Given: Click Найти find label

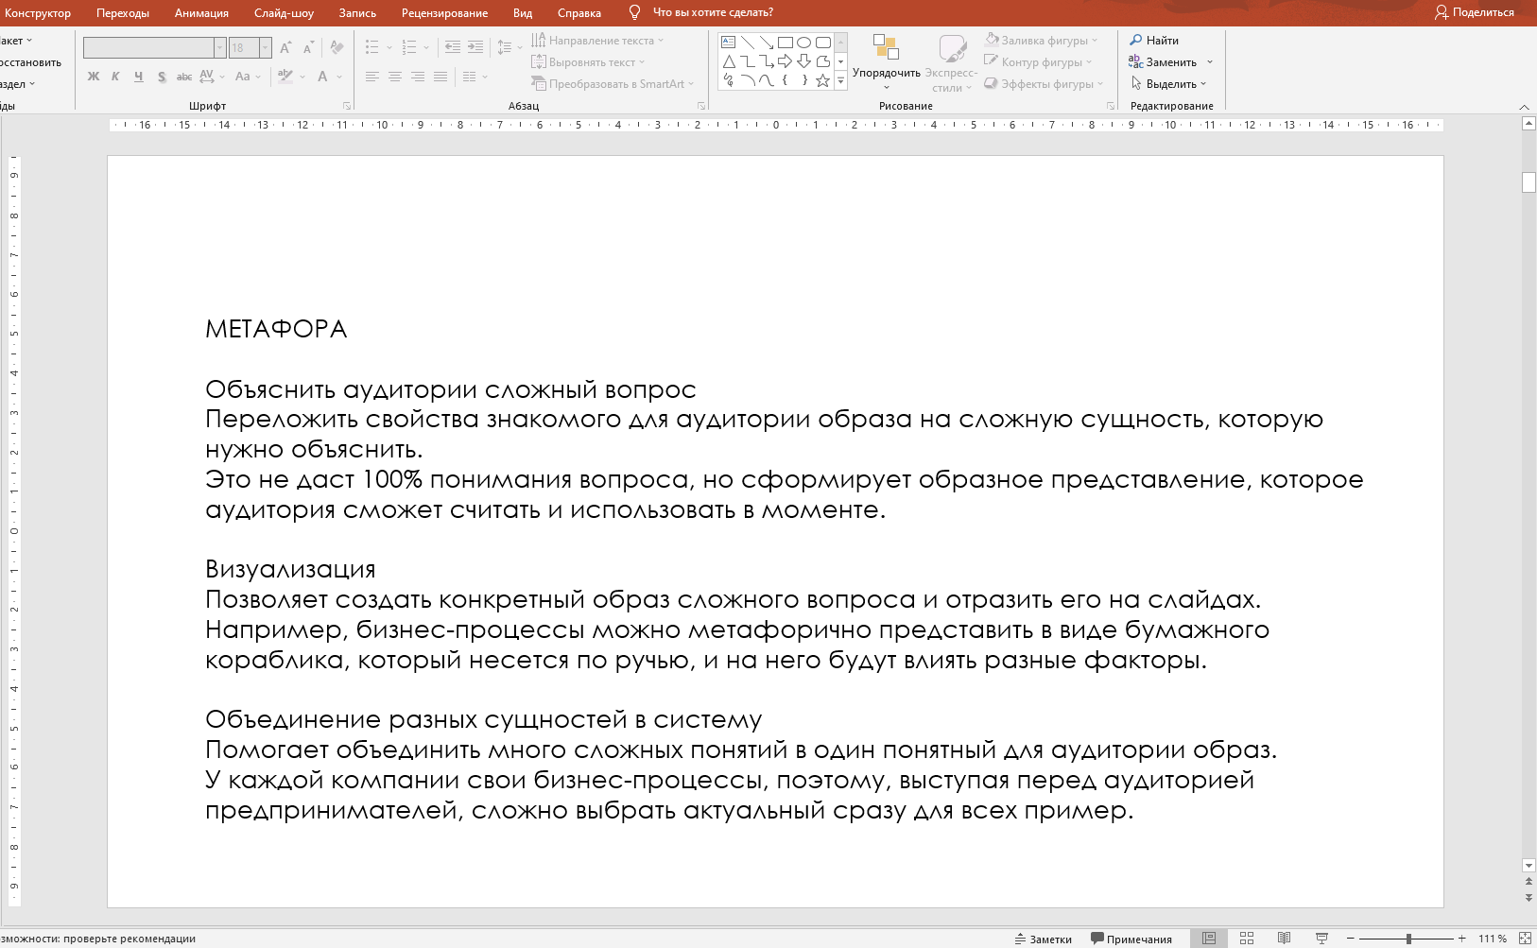Looking at the screenshot, I should pyautogui.click(x=1163, y=40).
